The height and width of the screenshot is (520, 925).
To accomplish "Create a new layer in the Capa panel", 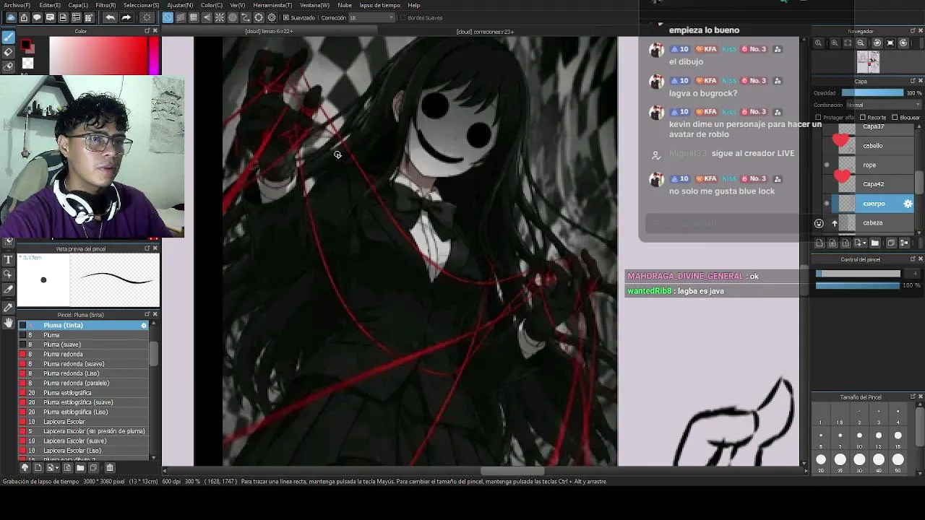I will tap(819, 243).
